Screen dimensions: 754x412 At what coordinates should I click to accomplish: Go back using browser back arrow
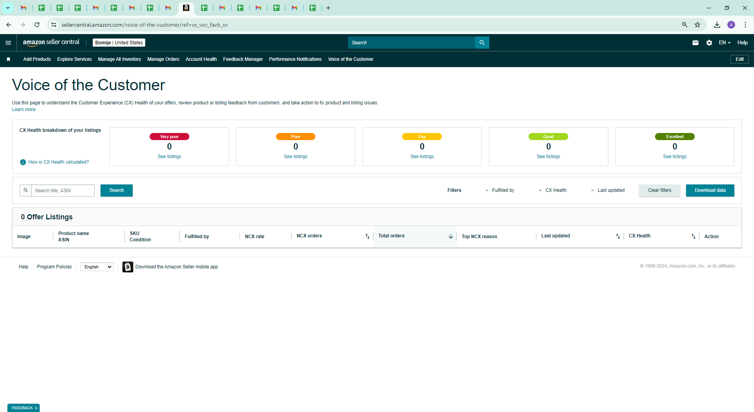[9, 25]
